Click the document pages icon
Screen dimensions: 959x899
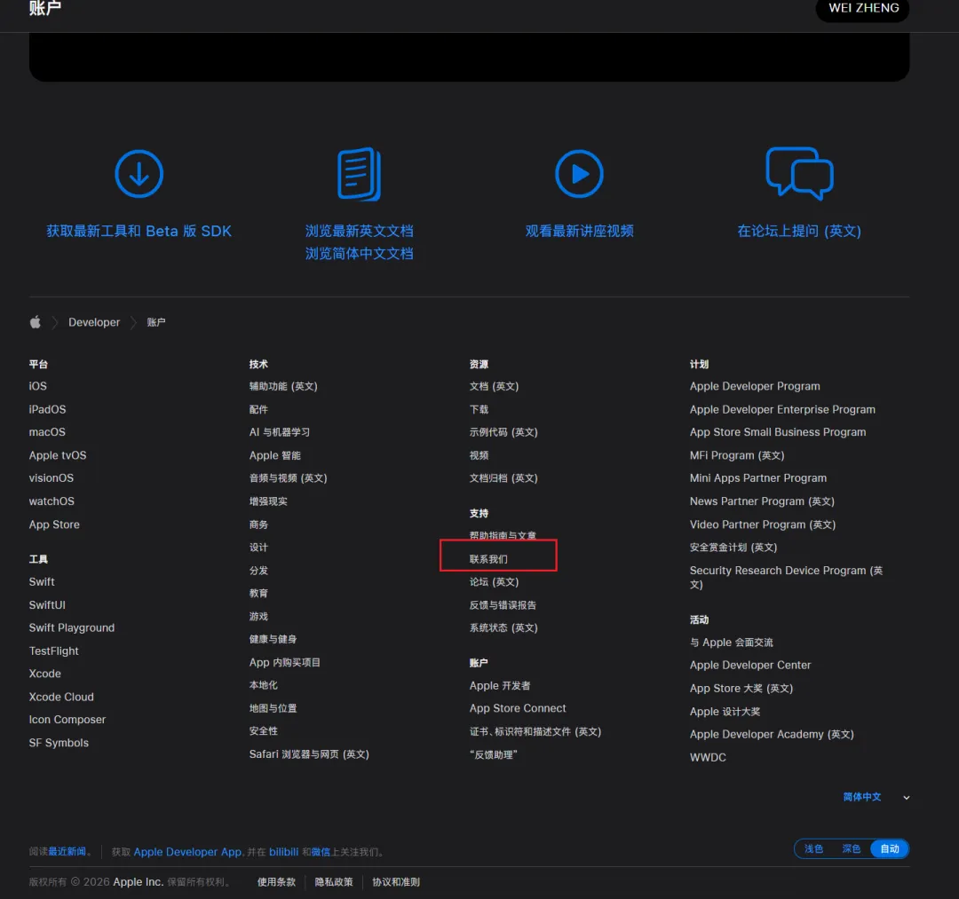coord(359,174)
